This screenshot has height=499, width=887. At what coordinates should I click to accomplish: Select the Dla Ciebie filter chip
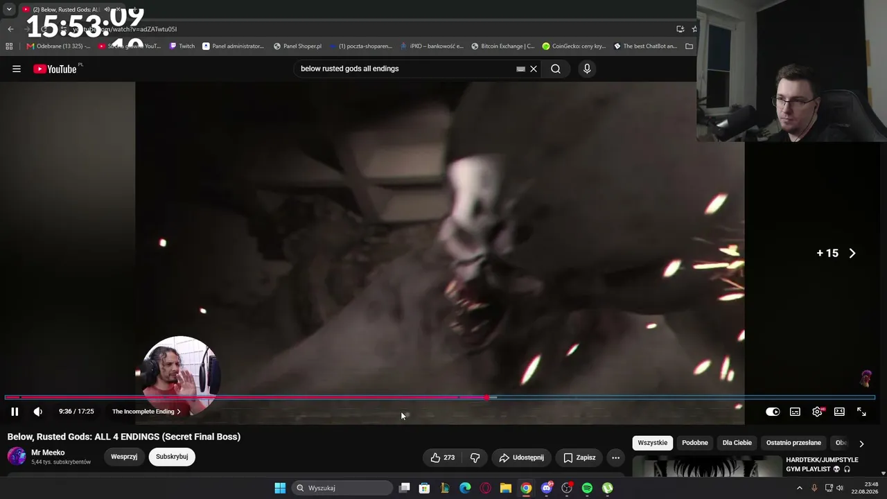737,443
